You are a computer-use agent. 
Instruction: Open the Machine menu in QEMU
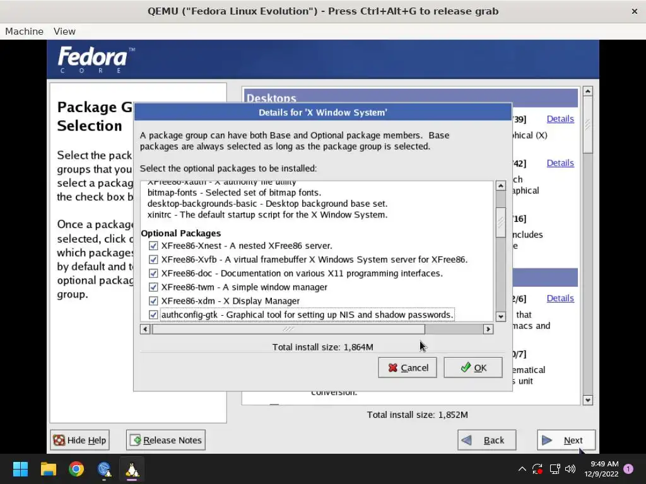coord(25,32)
